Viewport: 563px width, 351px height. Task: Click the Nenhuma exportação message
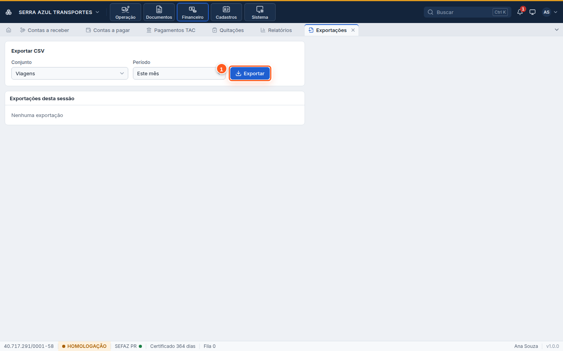(37, 115)
